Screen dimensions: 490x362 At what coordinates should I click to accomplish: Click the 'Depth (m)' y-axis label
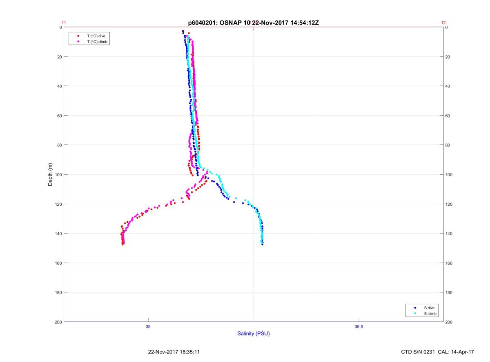tap(51, 174)
